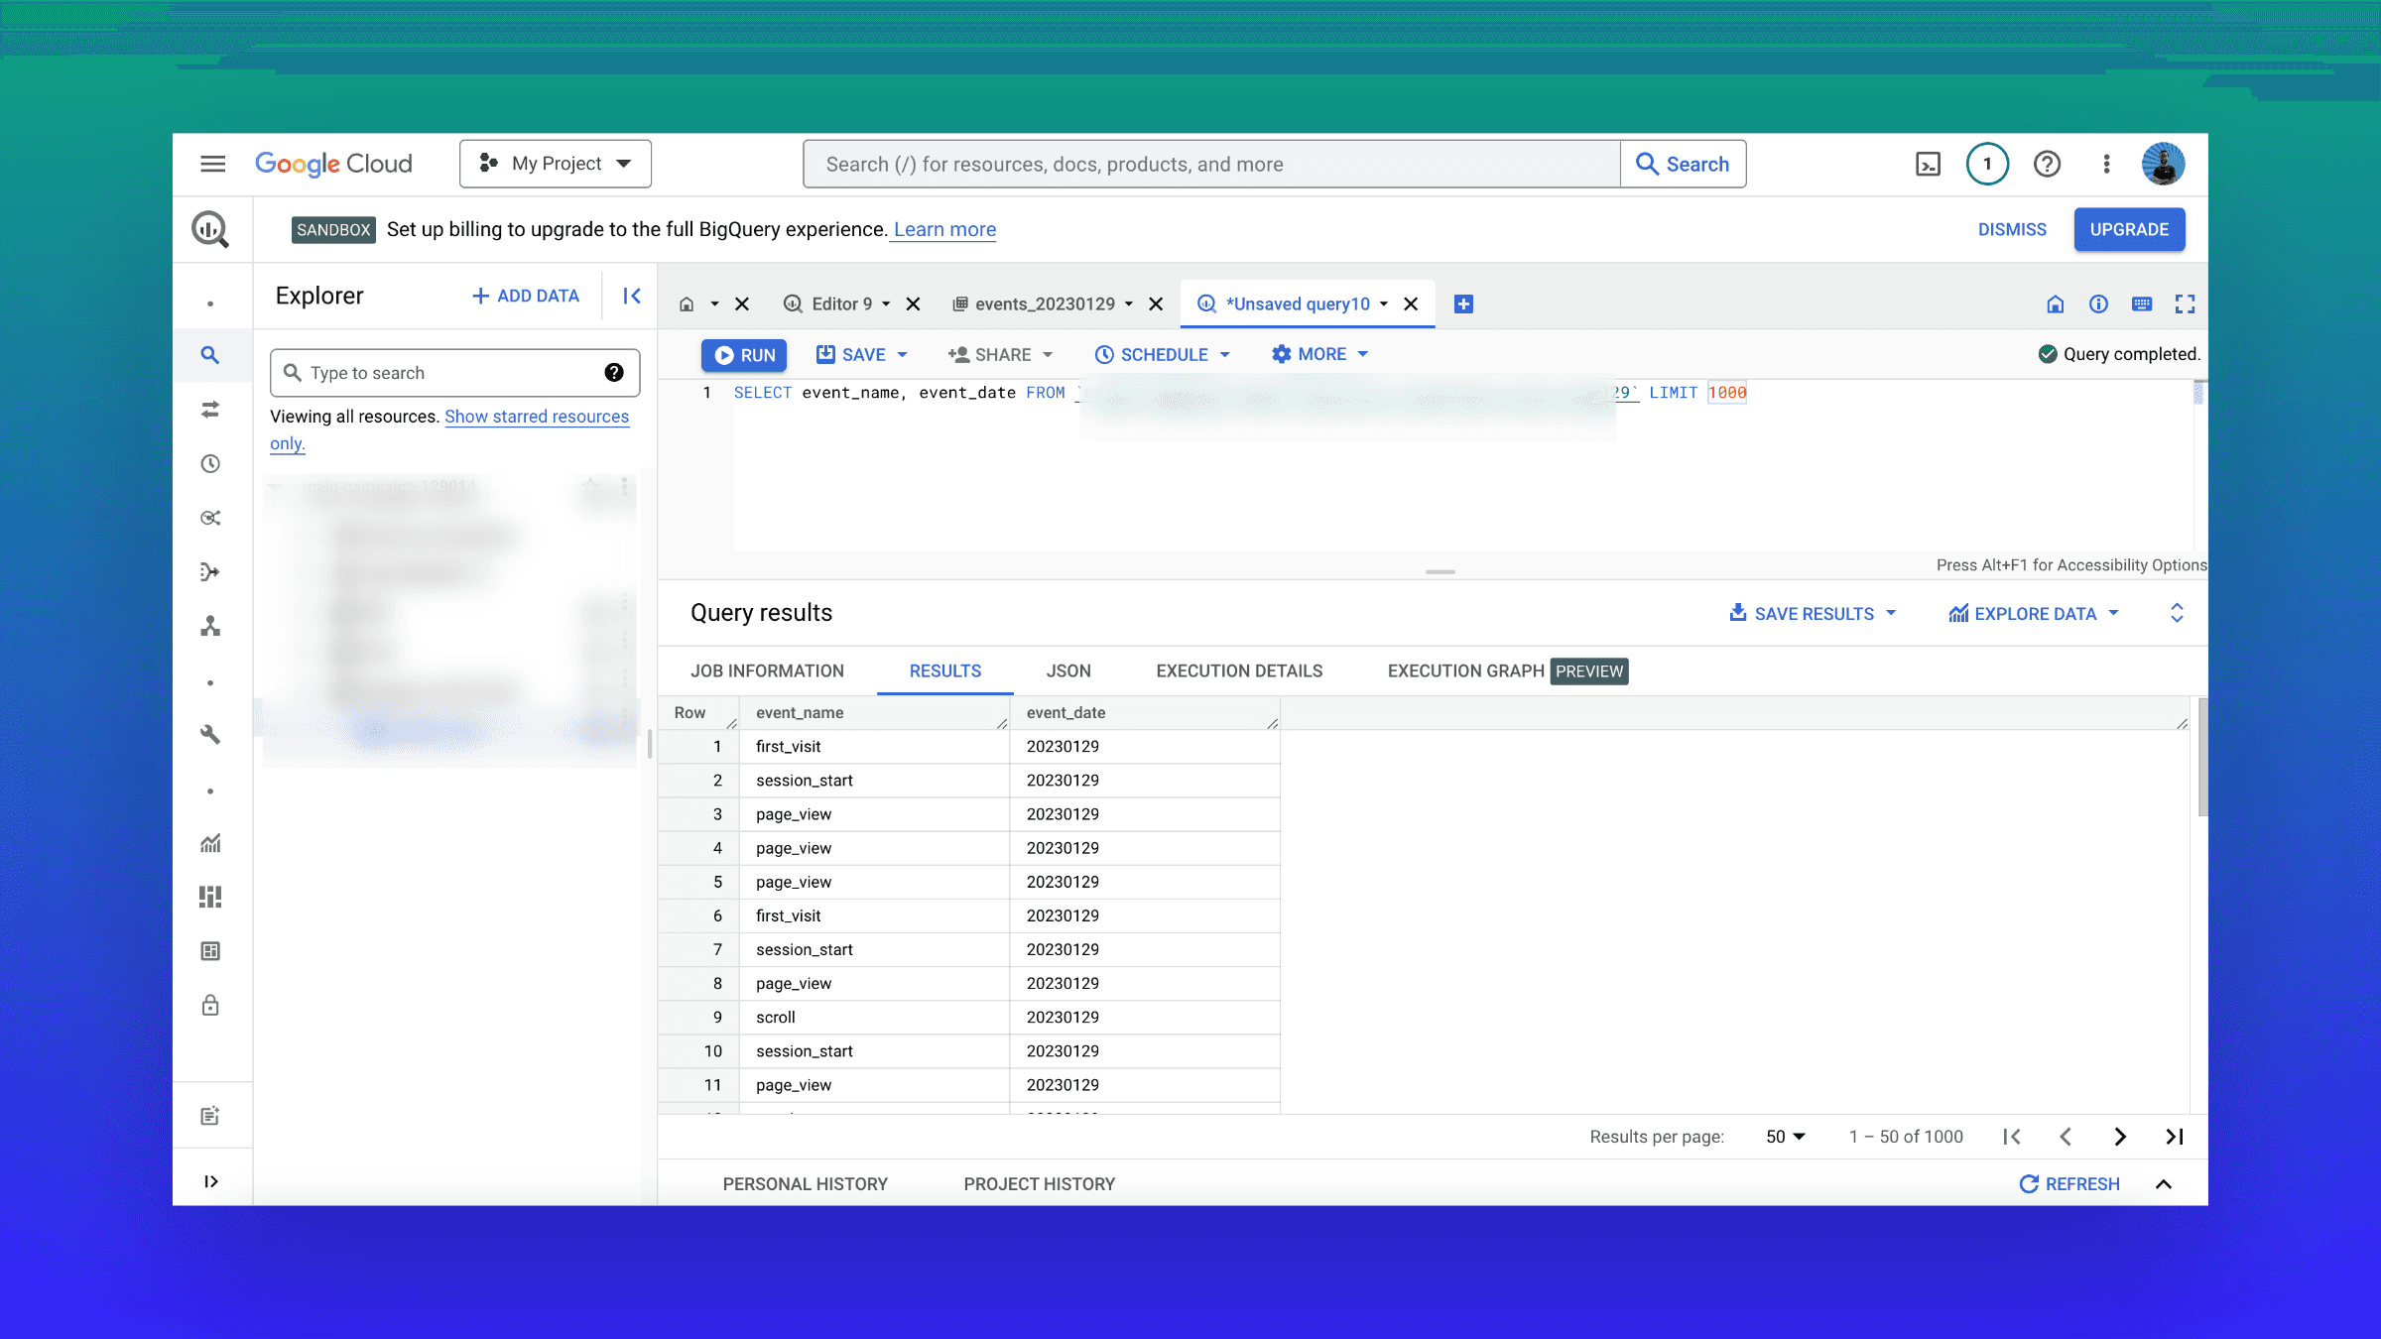The width and height of the screenshot is (2381, 1339).
Task: Switch to the home tab
Action: click(687, 304)
